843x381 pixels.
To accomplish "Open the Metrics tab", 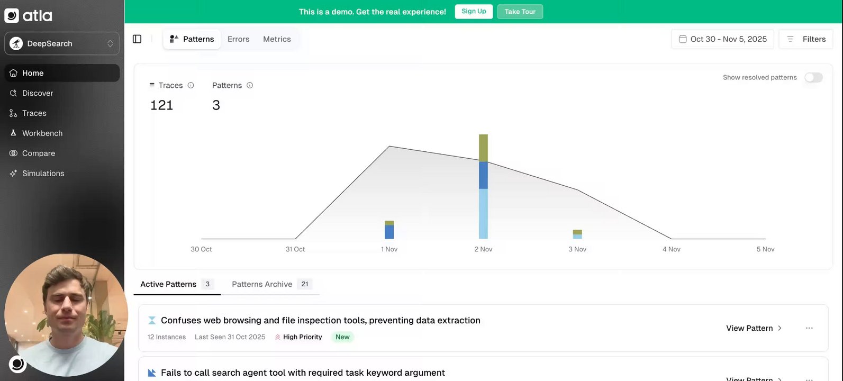I will pyautogui.click(x=277, y=39).
